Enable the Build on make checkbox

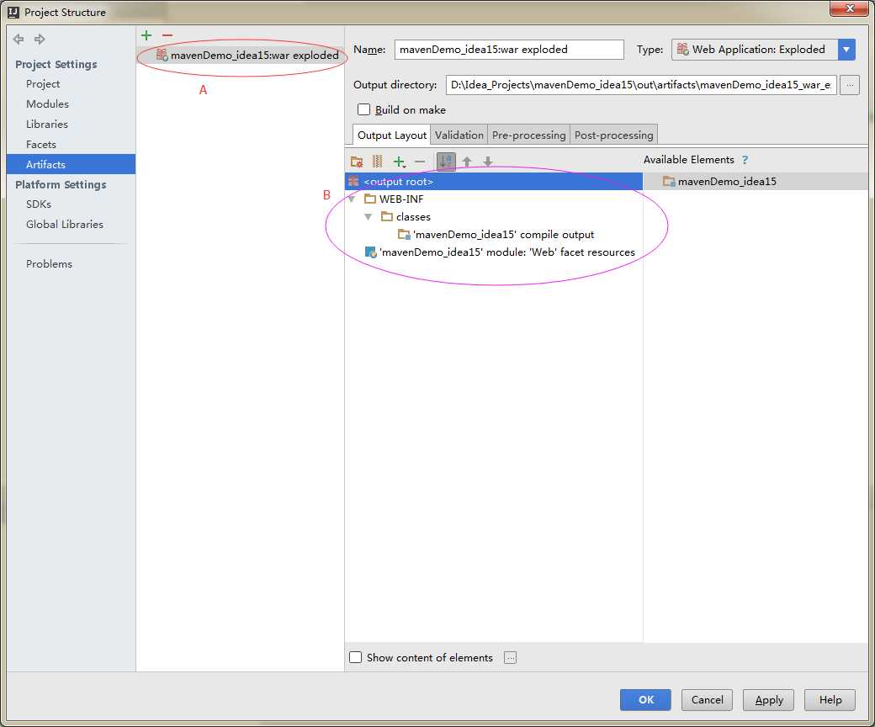(363, 109)
